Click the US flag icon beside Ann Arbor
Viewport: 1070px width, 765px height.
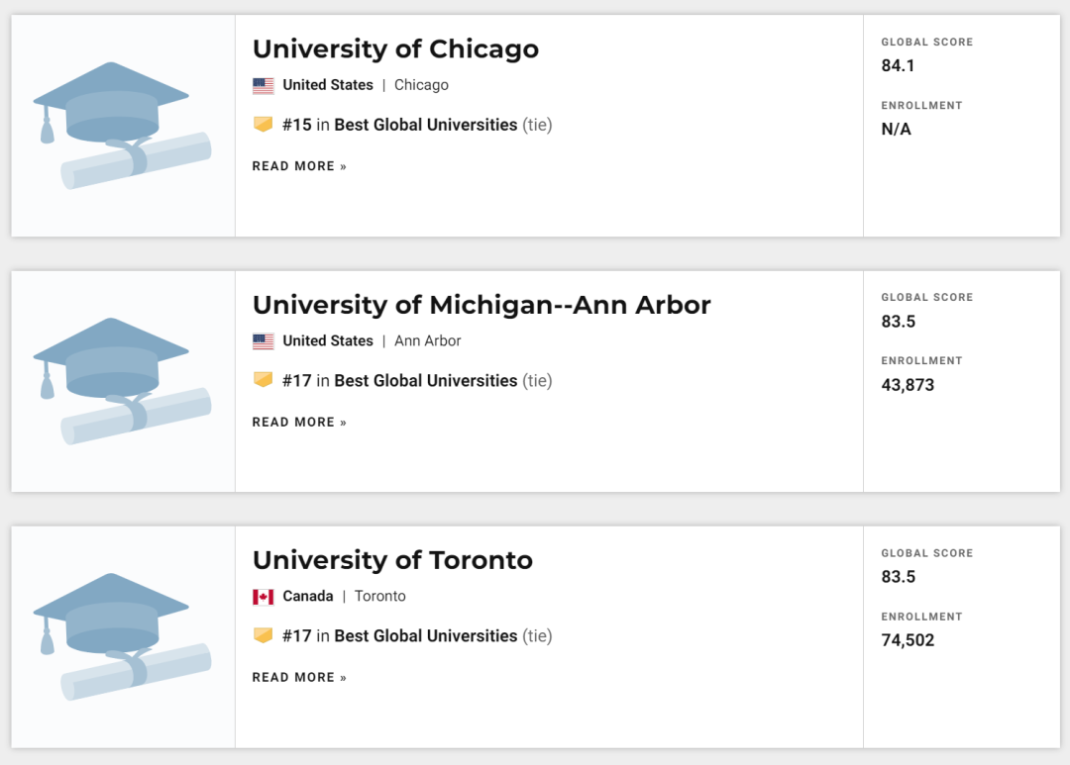[x=264, y=340]
